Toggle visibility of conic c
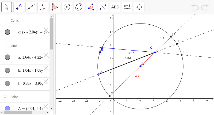This screenshot has width=214, height=115. (7, 32)
